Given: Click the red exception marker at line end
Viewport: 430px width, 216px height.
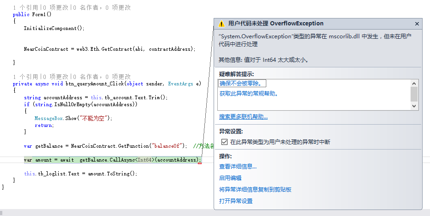Looking at the screenshot, I should pos(199,162).
